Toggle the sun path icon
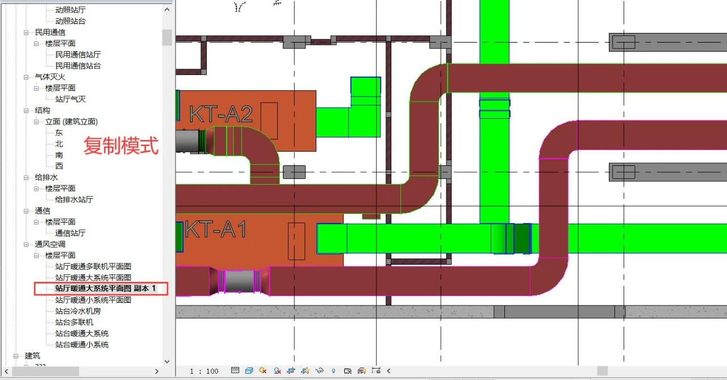Screen dimensions: 727x380 point(263,371)
